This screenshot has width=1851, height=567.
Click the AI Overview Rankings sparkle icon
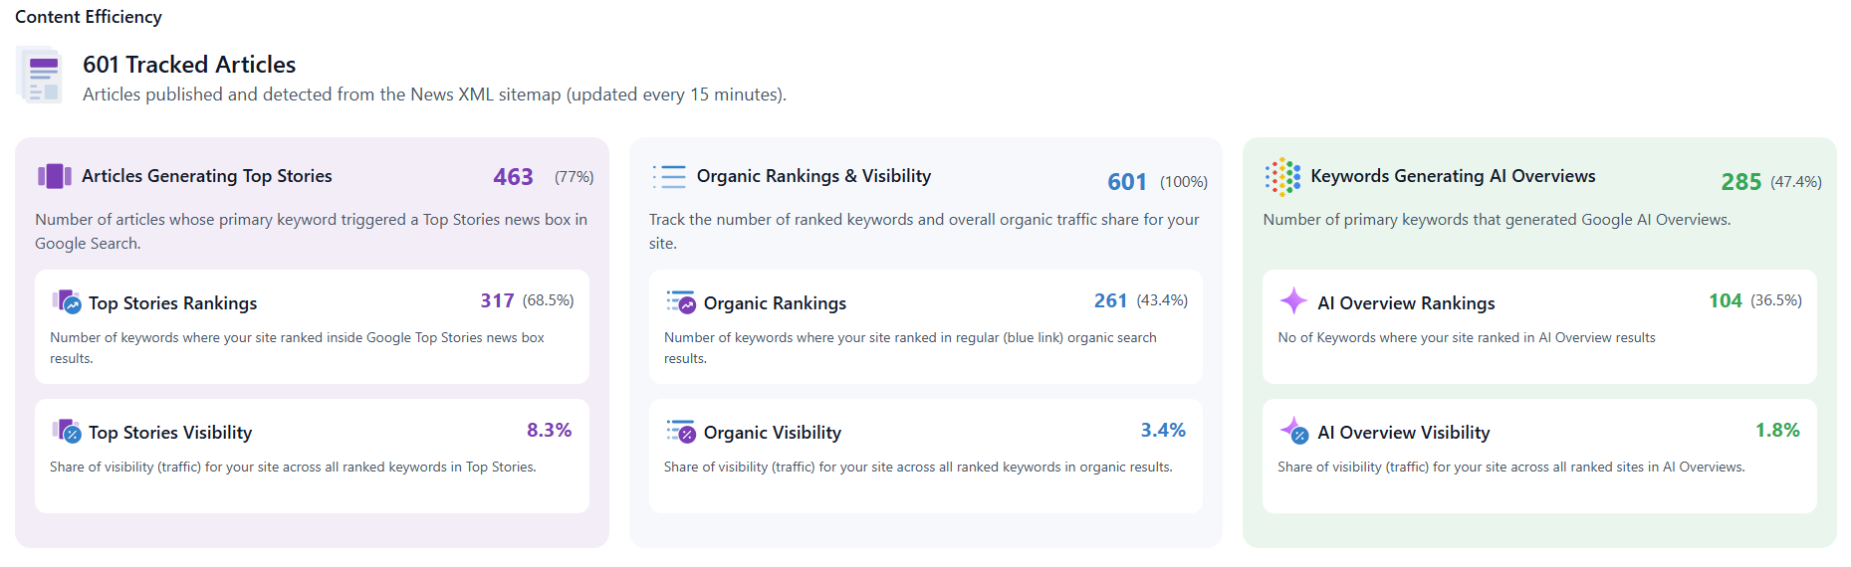pos(1293,300)
